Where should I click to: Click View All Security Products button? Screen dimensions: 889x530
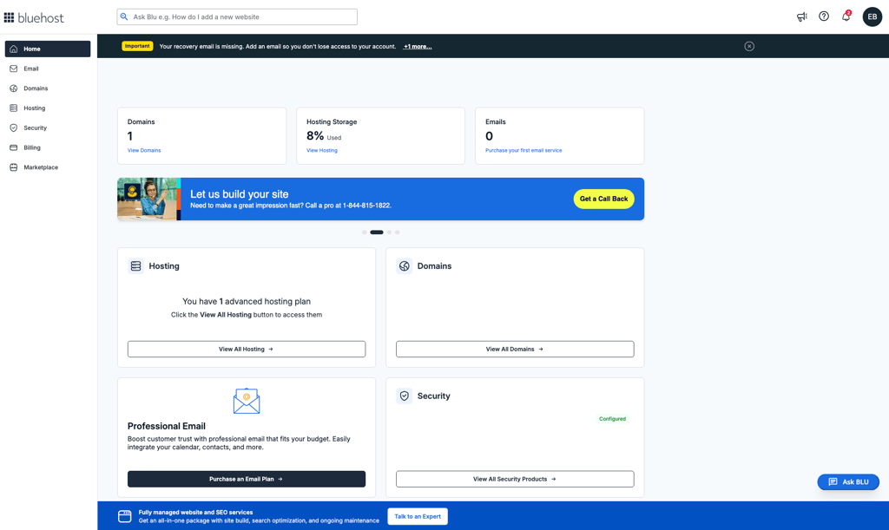(515, 479)
